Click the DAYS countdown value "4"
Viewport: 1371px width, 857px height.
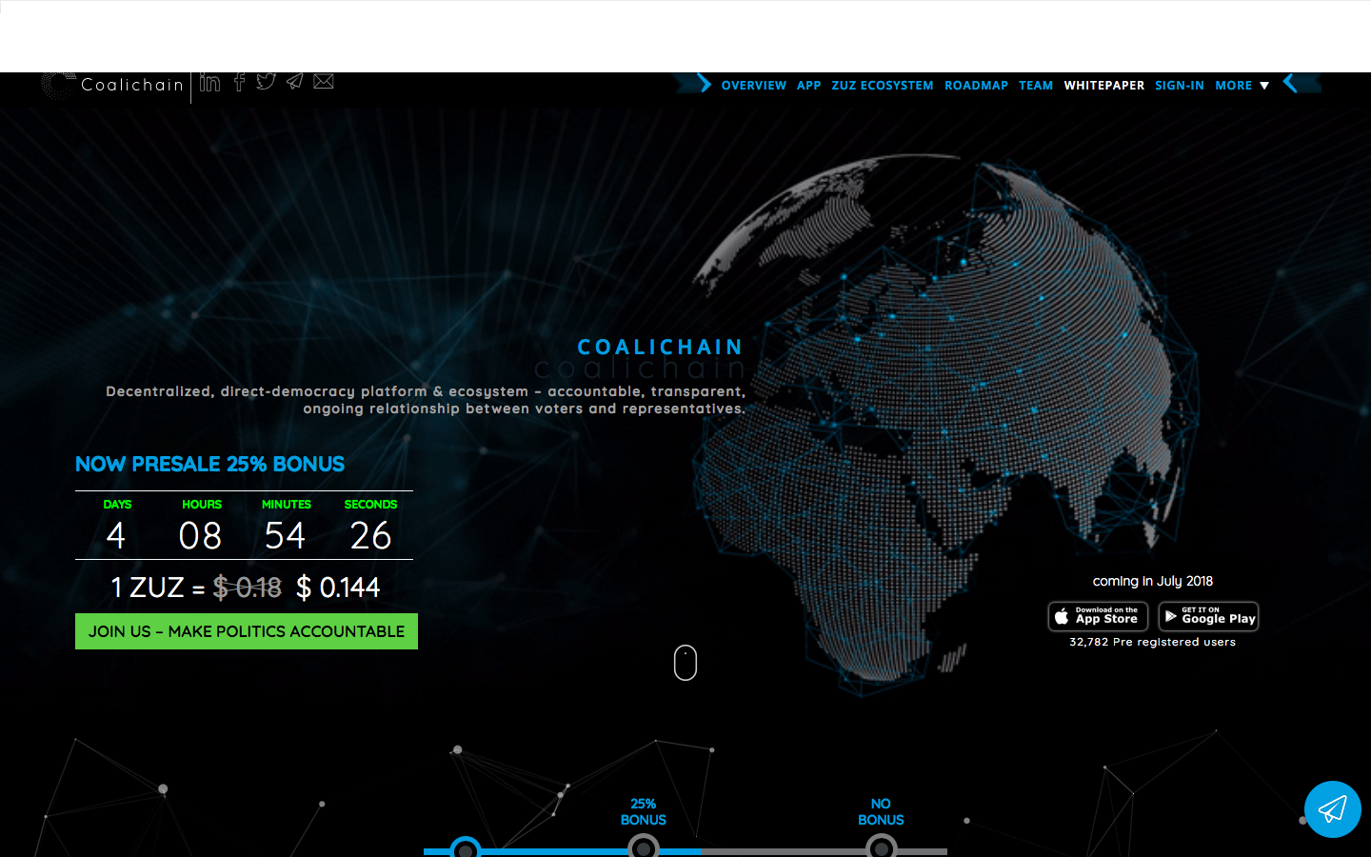tap(116, 535)
